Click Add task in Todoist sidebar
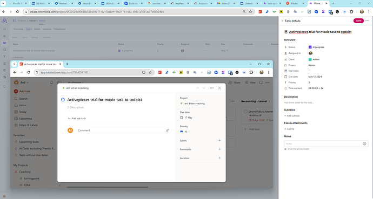Image resolution: width=373 pixels, height=199 pixels. point(22,91)
